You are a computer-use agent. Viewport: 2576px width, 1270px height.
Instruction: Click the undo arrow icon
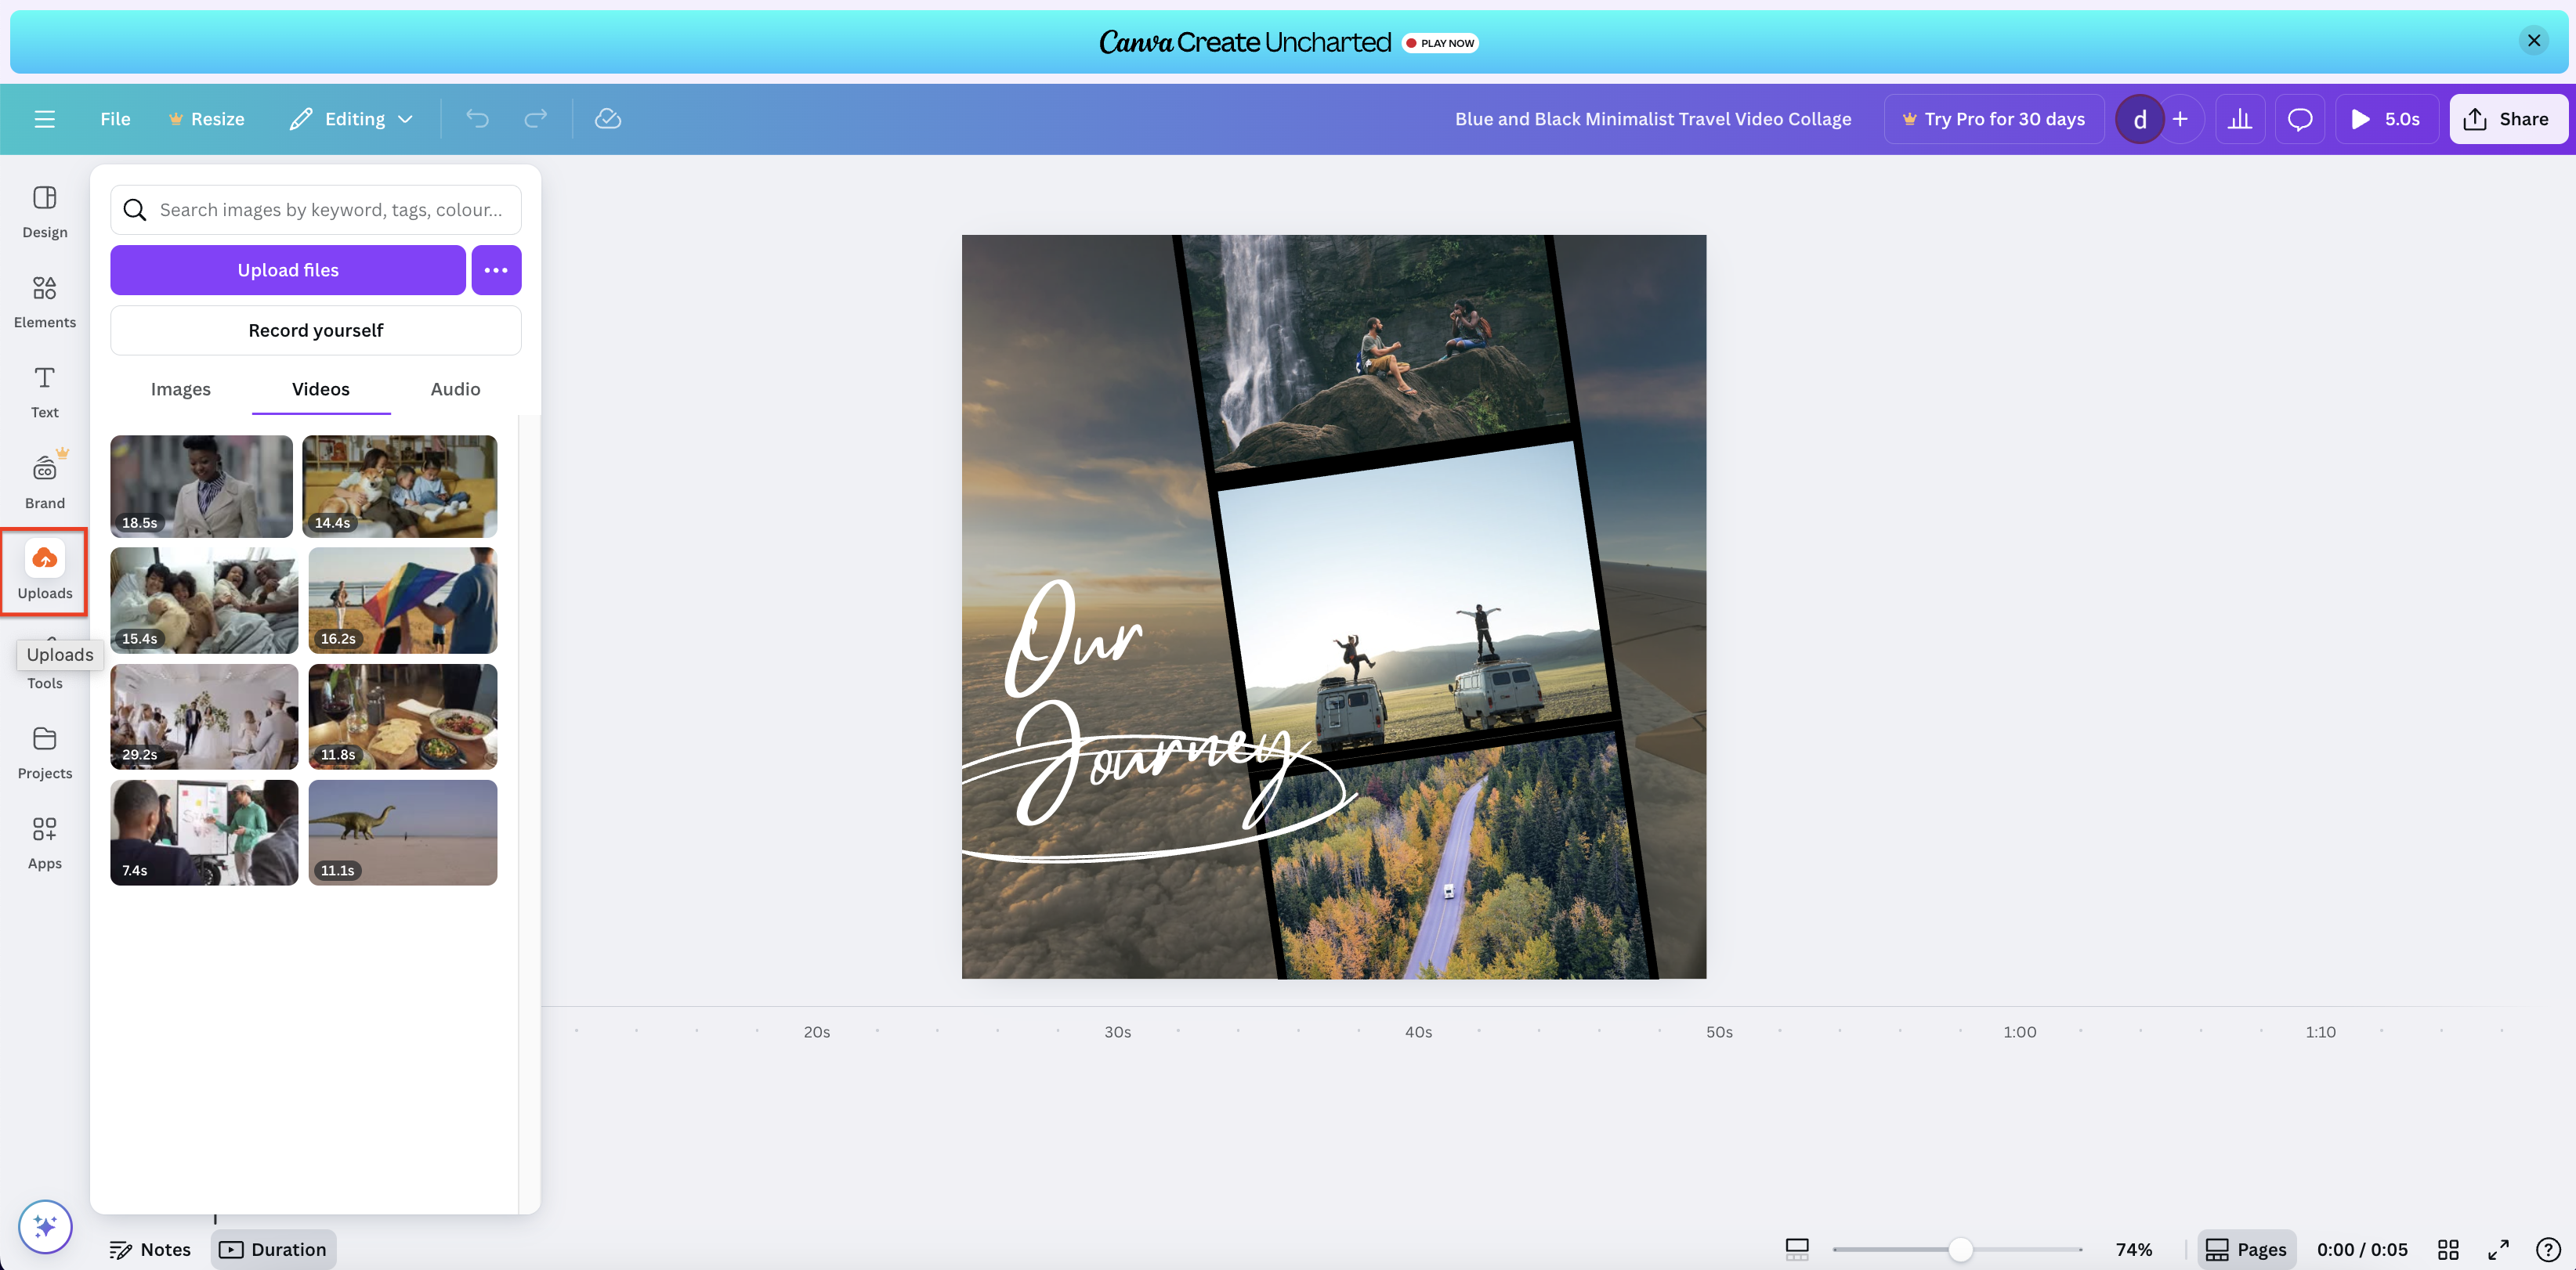(477, 119)
